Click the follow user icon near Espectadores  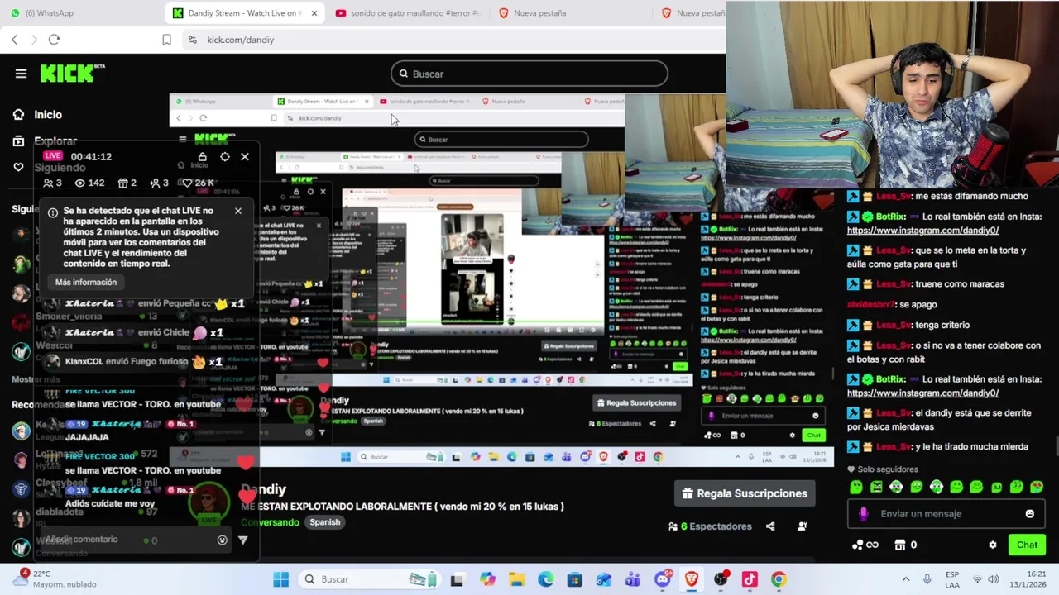pos(802,526)
